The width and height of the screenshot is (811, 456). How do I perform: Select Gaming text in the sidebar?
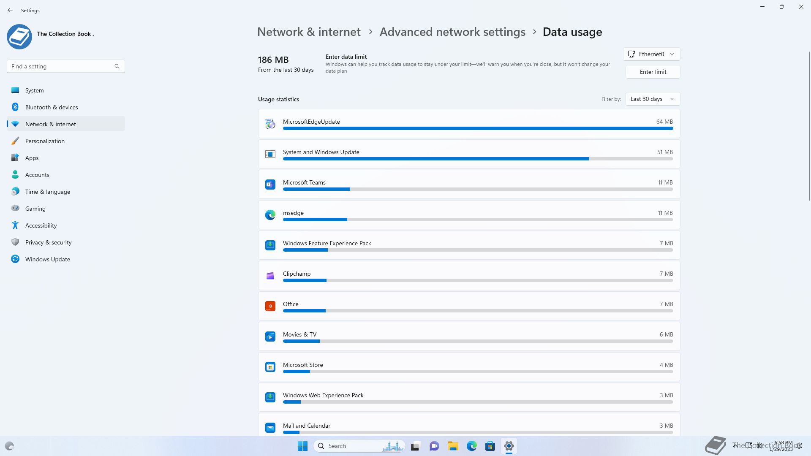[x=35, y=209]
